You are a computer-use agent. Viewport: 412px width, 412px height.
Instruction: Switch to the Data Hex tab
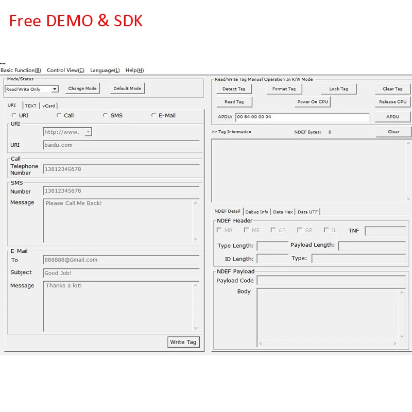click(x=282, y=211)
